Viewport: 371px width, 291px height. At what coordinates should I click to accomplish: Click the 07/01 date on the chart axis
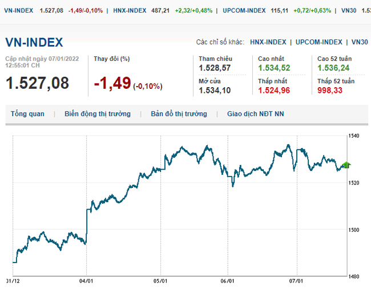pyautogui.click(x=296, y=281)
